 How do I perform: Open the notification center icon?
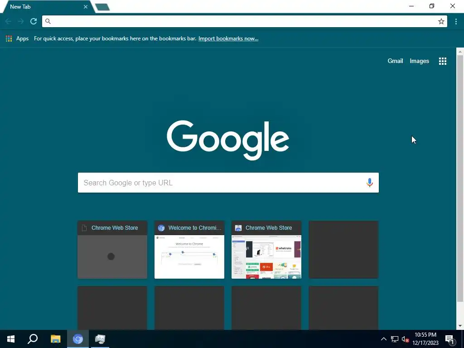pyautogui.click(x=450, y=339)
